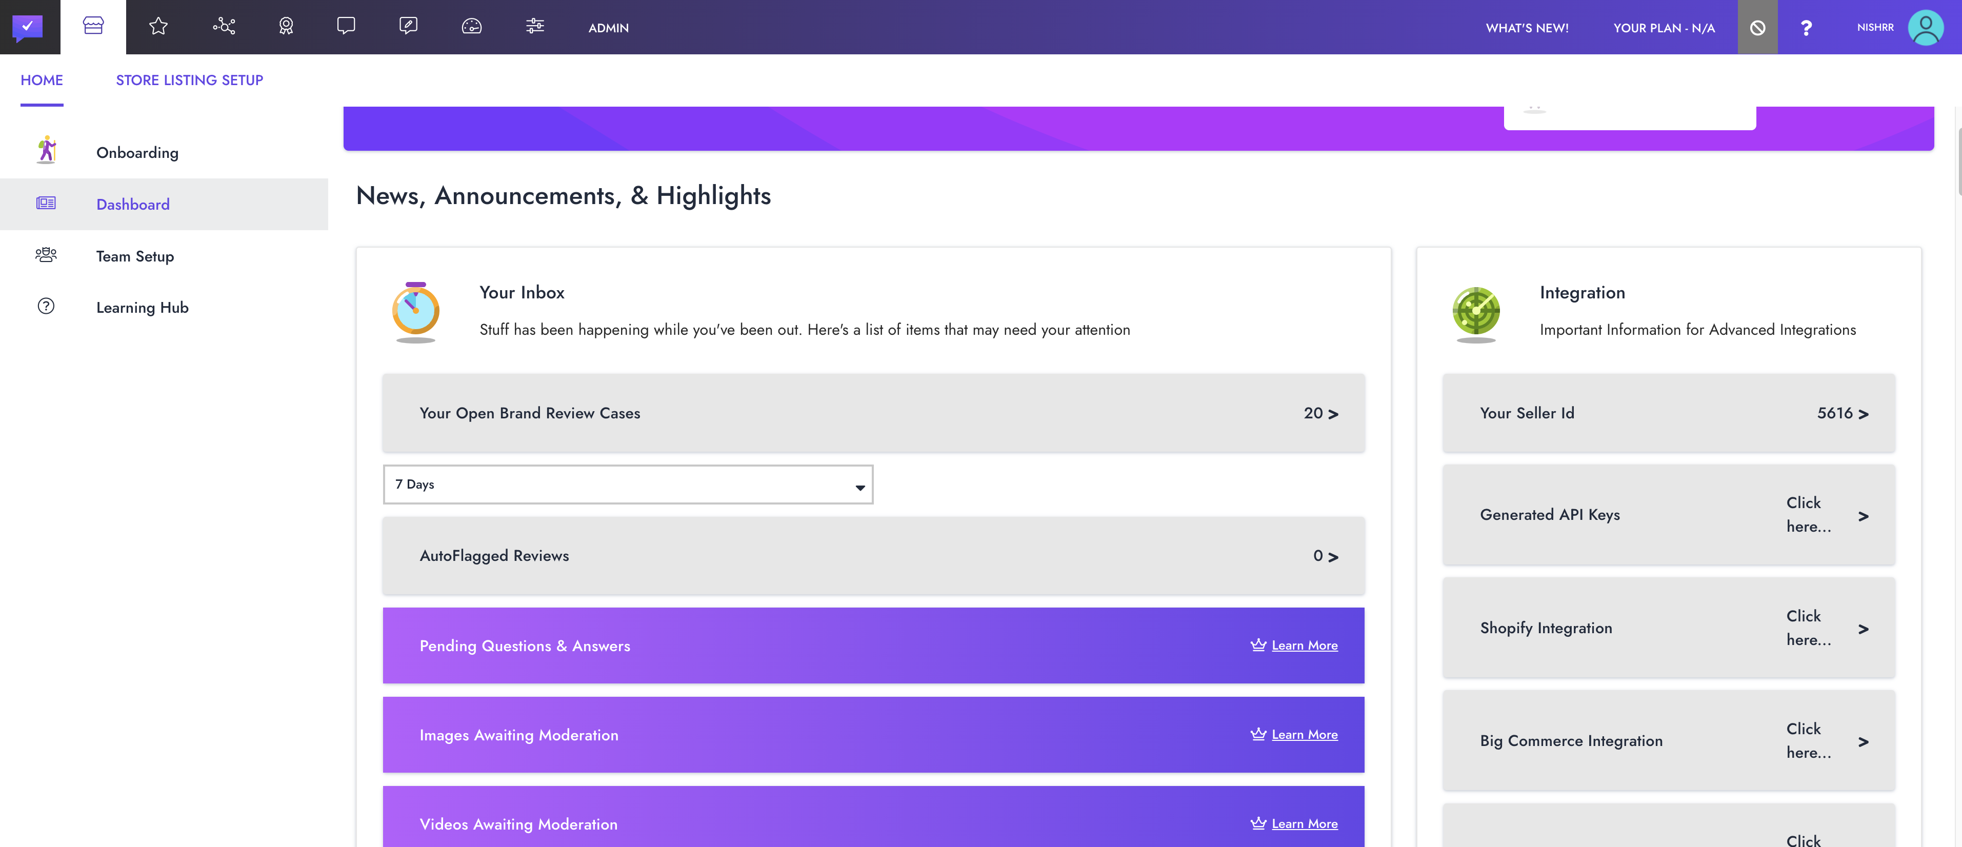Open the gauge dashboard icon in top bar
Viewport: 1962px width, 847px height.
[x=471, y=27]
